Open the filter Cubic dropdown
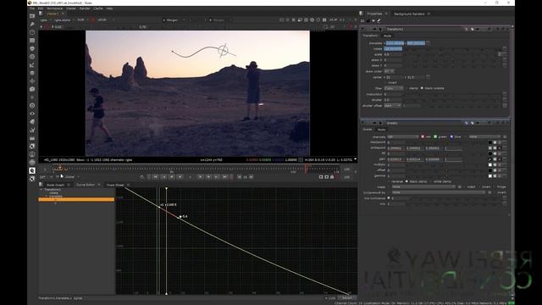This screenshot has width=542, height=305. click(x=394, y=88)
